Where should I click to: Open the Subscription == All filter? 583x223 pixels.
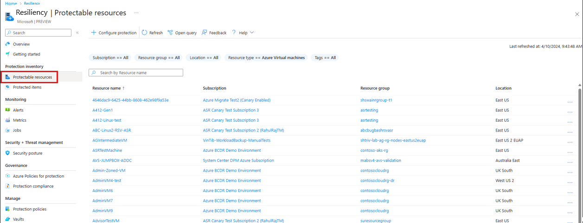(x=110, y=58)
